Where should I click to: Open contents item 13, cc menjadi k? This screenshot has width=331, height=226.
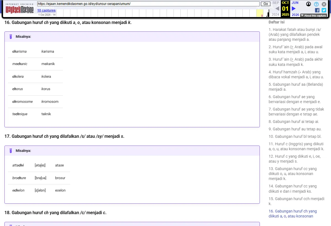tap(293, 174)
